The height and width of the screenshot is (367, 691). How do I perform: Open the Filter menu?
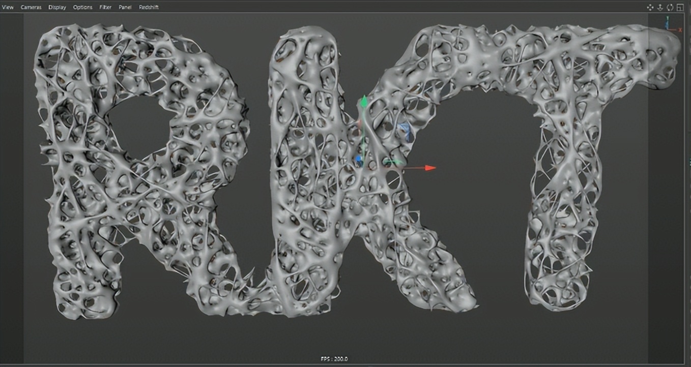pos(105,7)
